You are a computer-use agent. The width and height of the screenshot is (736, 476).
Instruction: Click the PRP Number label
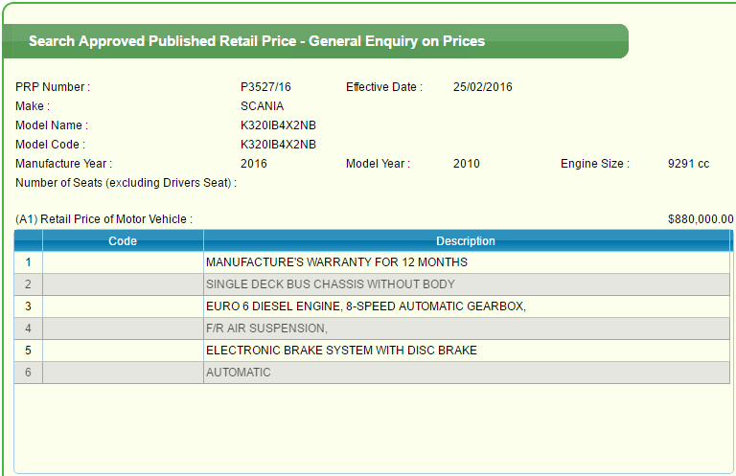(x=53, y=87)
